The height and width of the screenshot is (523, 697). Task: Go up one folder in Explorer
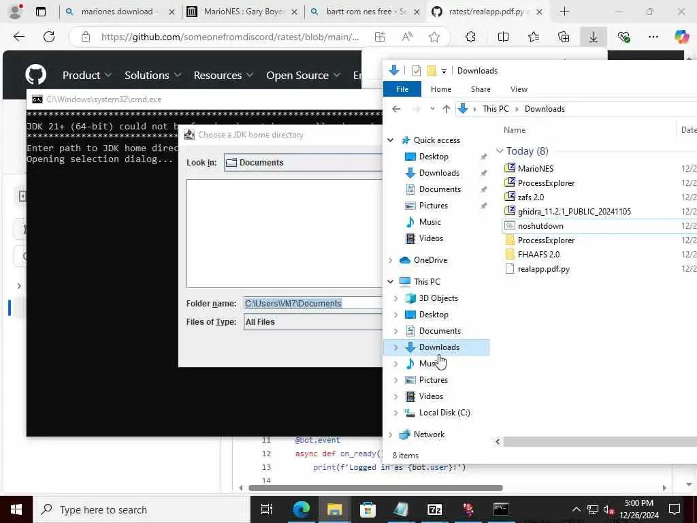[447, 108]
